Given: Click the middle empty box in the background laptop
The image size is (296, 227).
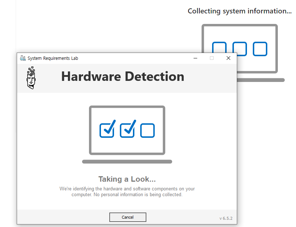Looking at the screenshot, I should (x=240, y=49).
